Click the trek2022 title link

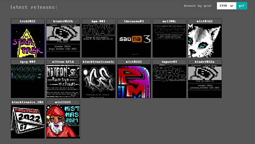coord(27,21)
